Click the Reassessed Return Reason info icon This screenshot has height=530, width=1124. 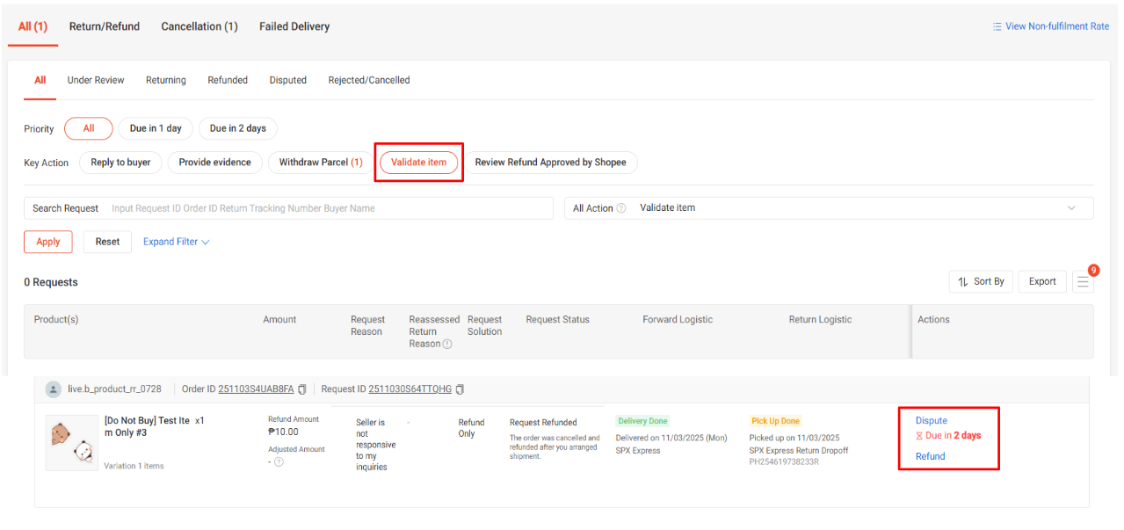(x=447, y=345)
